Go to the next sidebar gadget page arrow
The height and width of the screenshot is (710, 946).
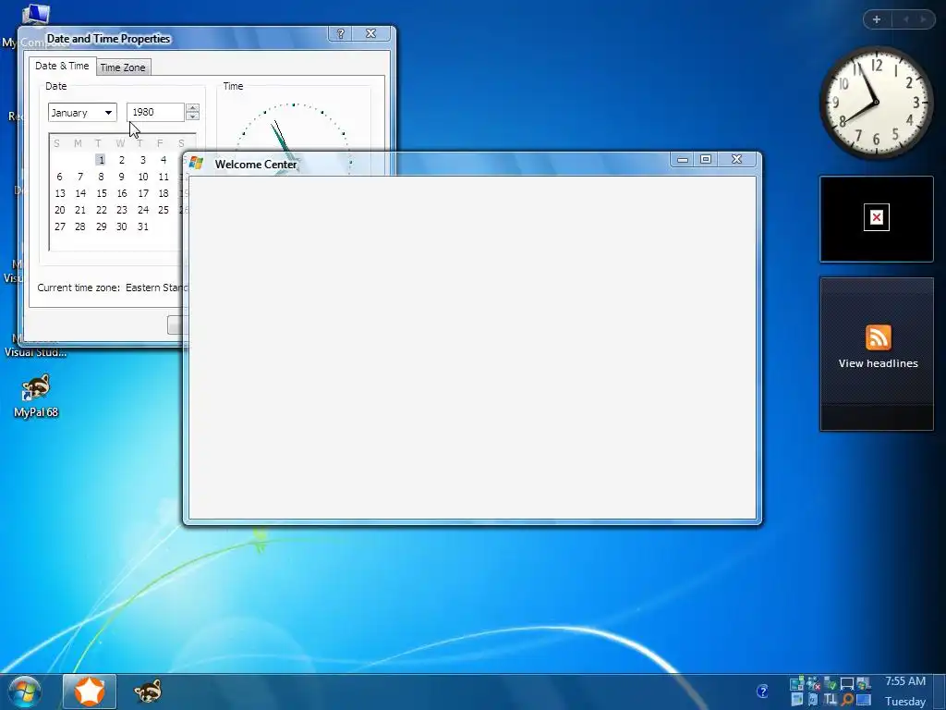tap(923, 19)
